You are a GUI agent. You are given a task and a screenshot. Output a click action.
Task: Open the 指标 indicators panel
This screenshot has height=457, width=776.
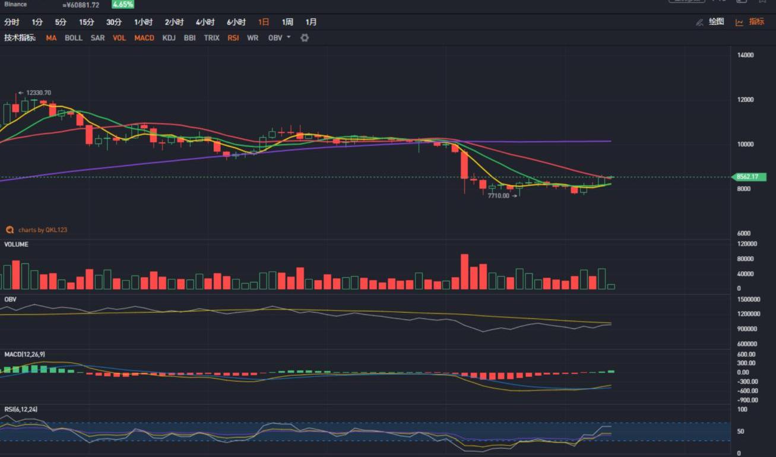click(x=750, y=22)
